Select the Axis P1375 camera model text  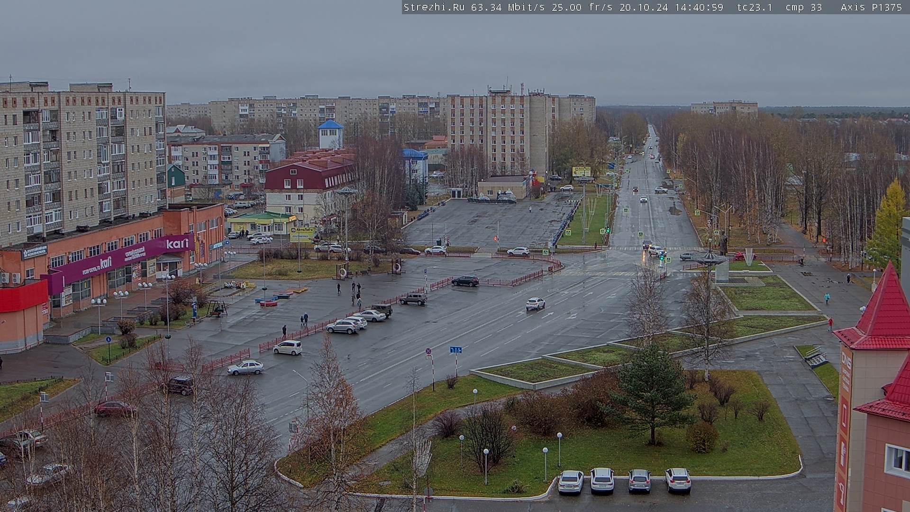[871, 7]
